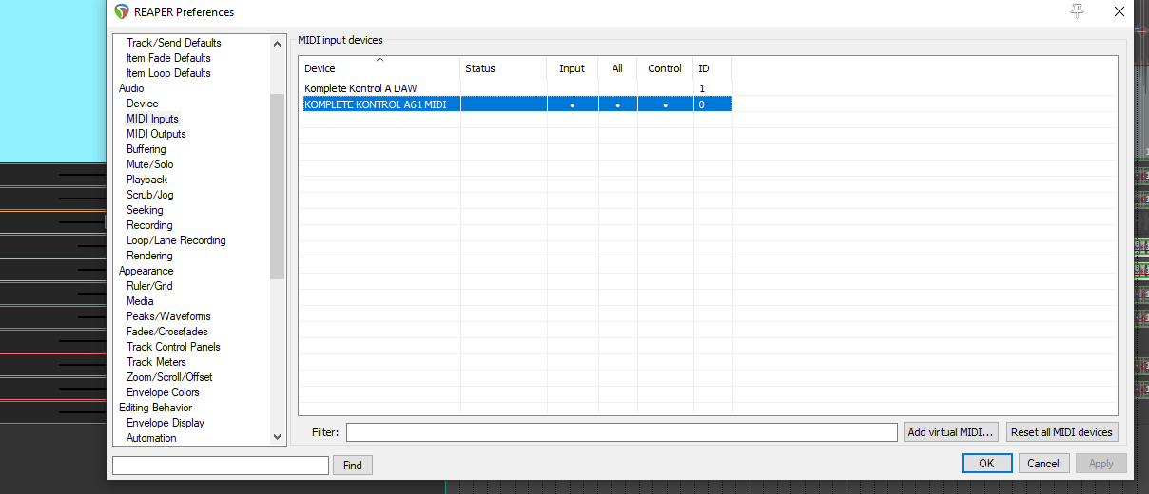Open Envelope Display settings
This screenshot has width=1149, height=494.
coord(166,423)
